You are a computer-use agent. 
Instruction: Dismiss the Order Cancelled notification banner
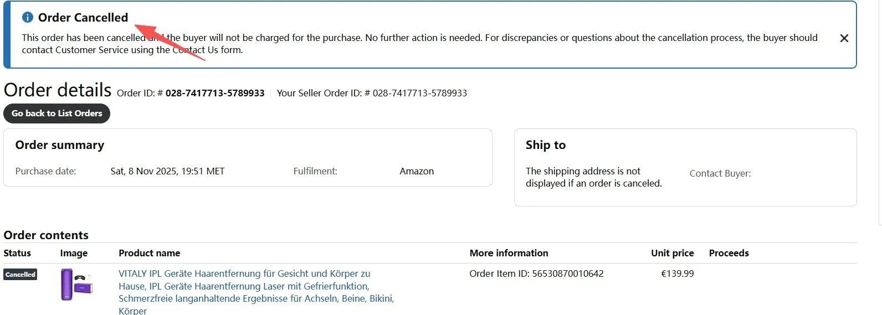[x=844, y=38]
